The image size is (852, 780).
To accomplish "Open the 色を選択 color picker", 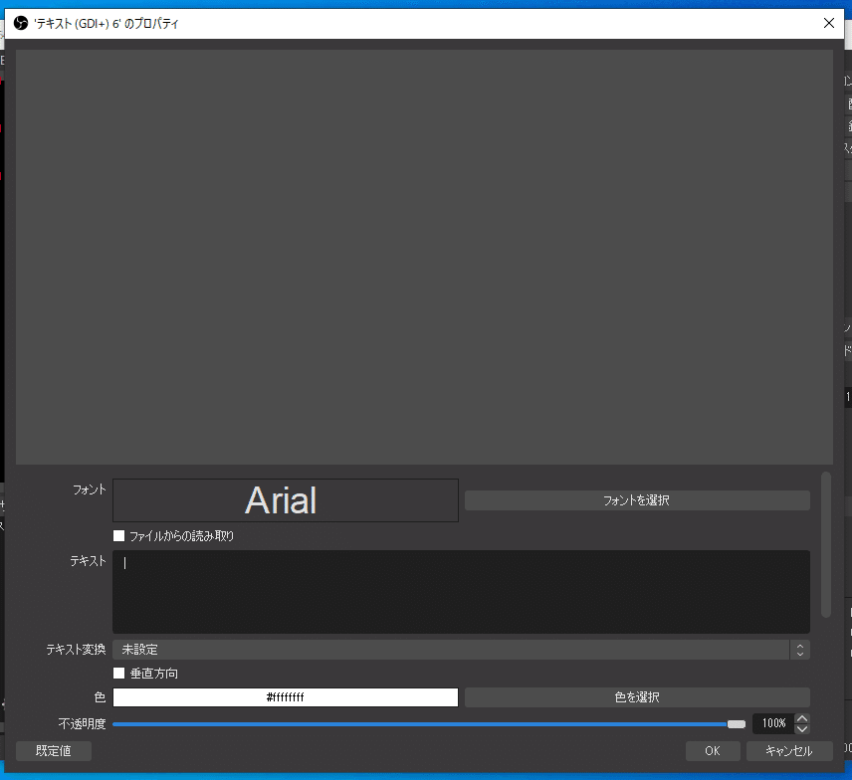I will (637, 697).
